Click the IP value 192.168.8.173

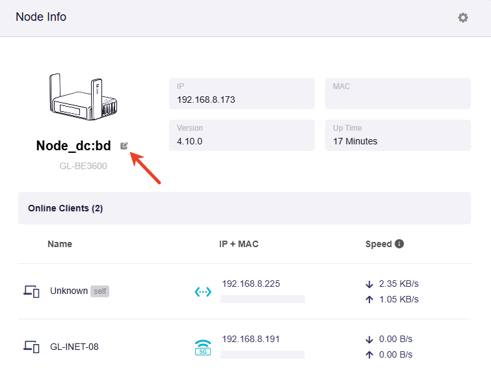tap(206, 100)
